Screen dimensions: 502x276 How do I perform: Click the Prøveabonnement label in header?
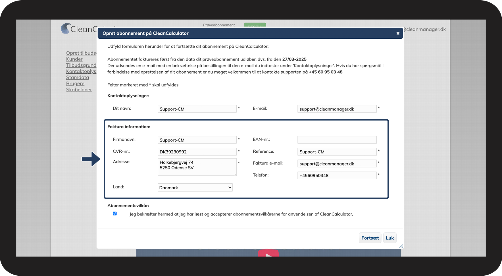pyautogui.click(x=219, y=25)
